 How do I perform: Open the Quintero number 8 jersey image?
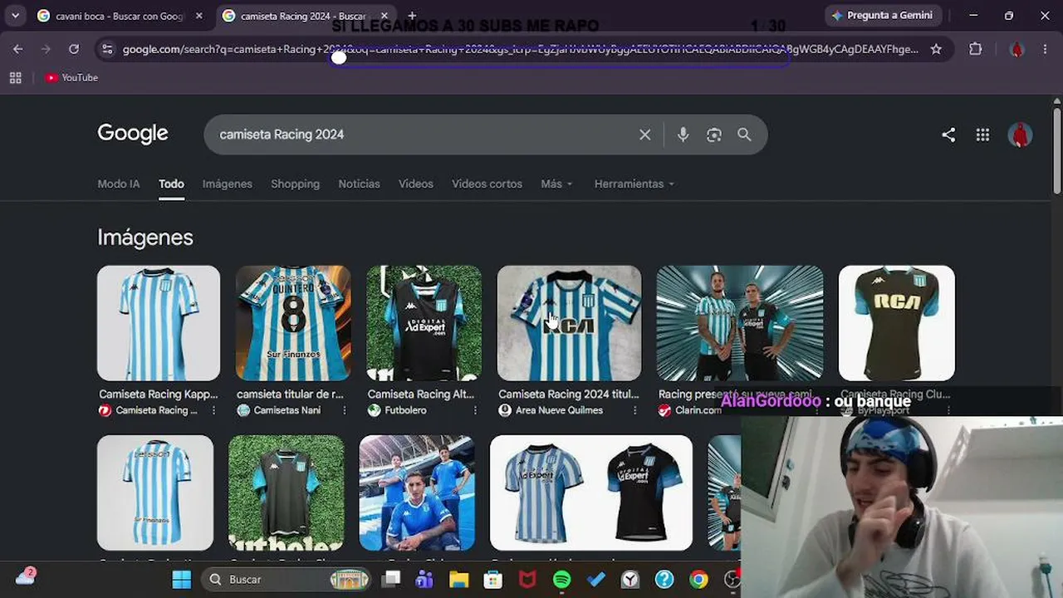tap(293, 323)
